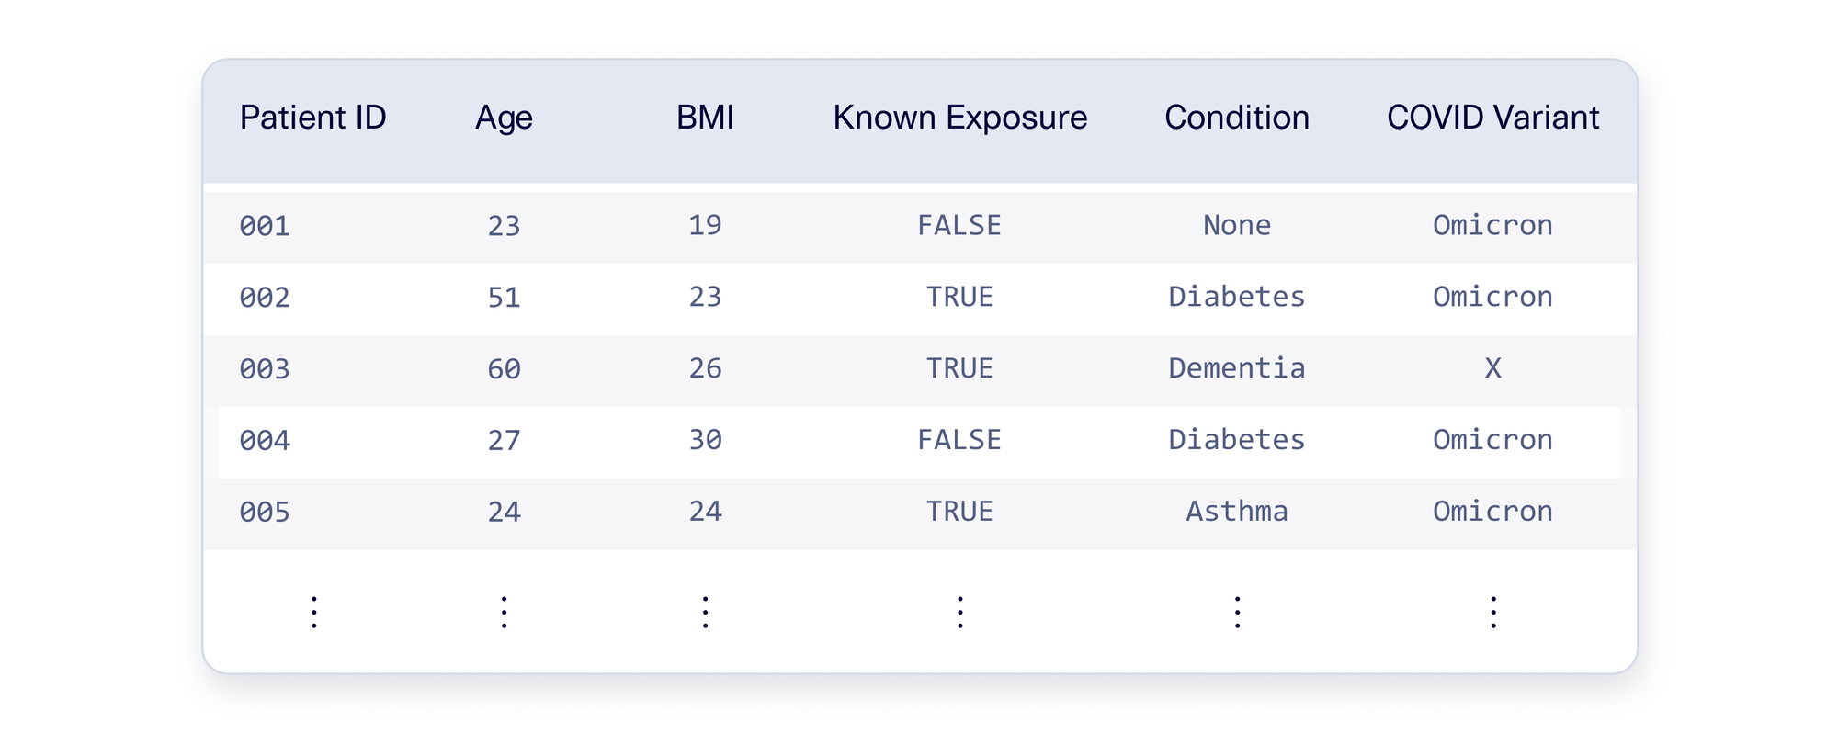Select patient ID 003 cell
Viewport: 1838px width, 733px height.
265,368
